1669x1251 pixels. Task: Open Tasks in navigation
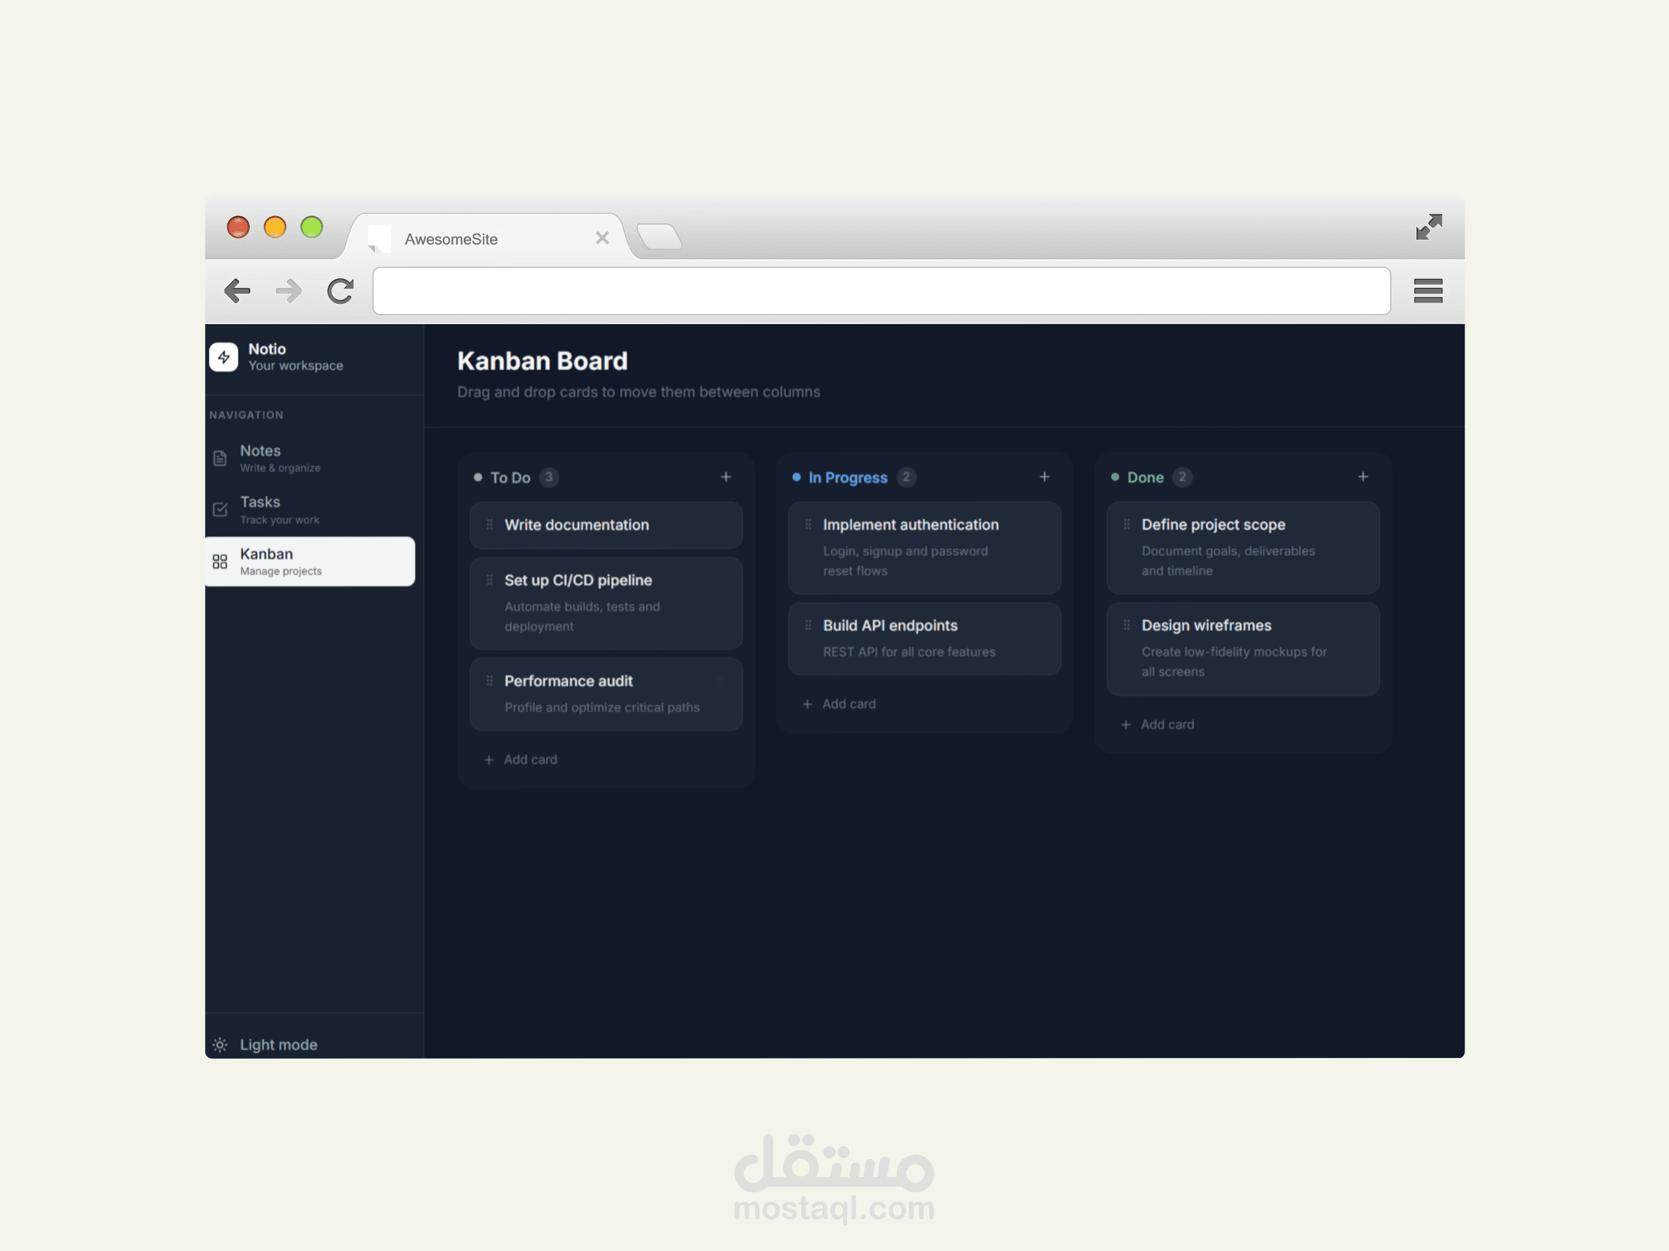click(x=310, y=510)
